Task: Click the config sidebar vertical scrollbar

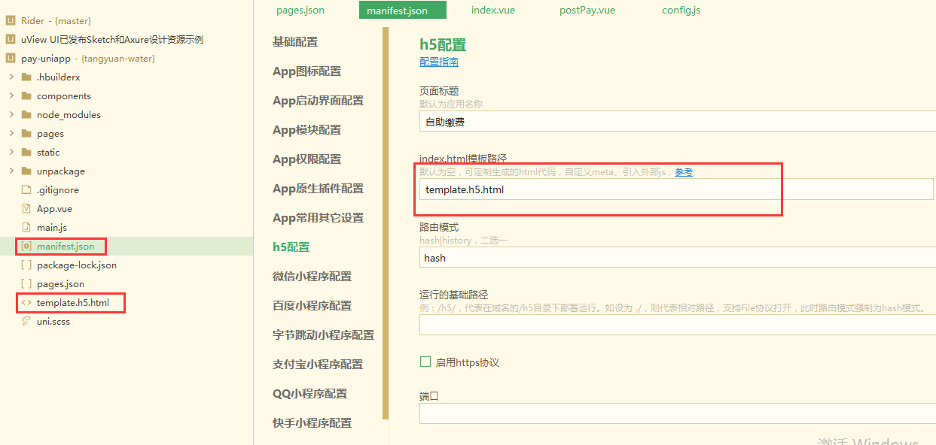Action: (386, 222)
